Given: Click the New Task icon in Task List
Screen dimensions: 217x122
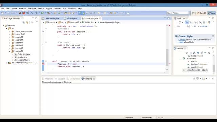Looking at the screenshot, I should pos(180,22).
